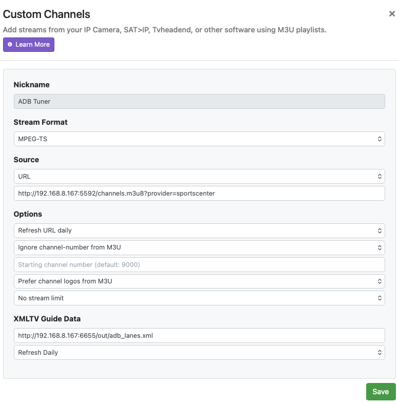Save the custom channel settings
The width and height of the screenshot is (399, 403).
tap(381, 392)
